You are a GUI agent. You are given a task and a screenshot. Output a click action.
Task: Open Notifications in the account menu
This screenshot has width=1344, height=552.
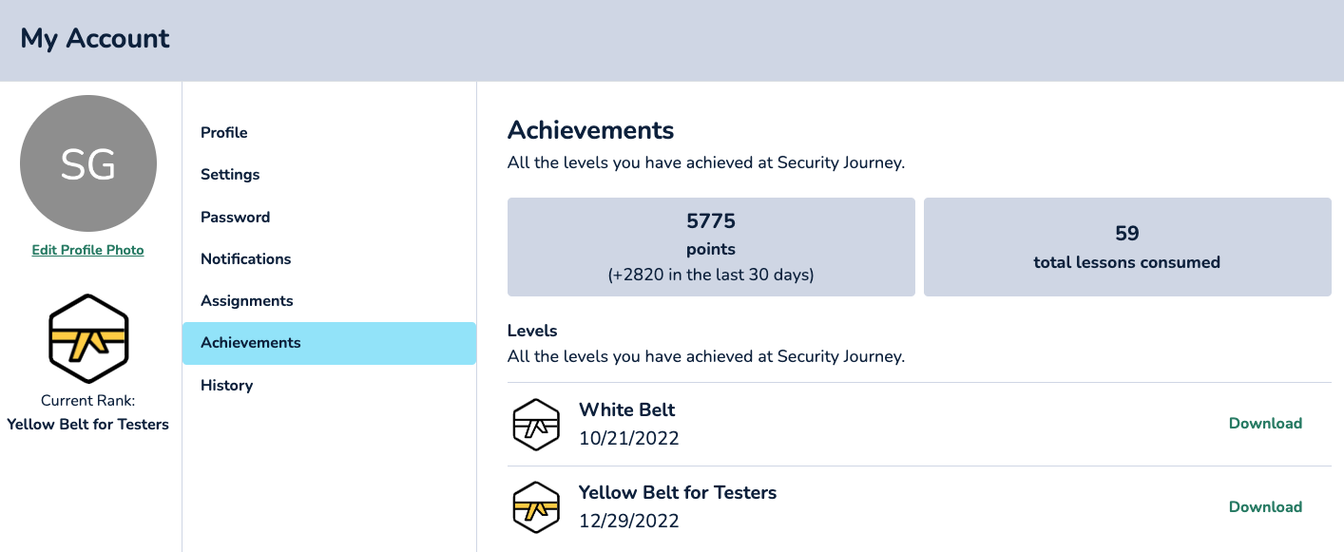click(x=245, y=258)
